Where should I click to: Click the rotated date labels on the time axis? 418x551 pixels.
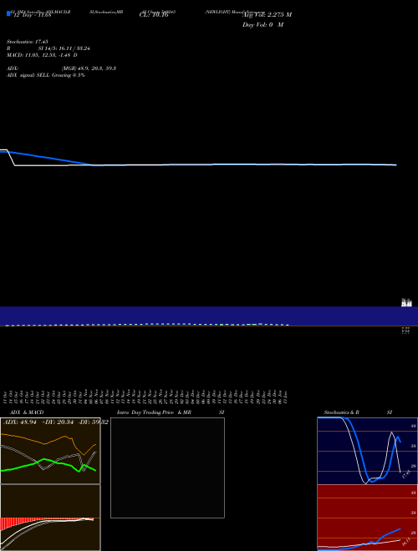[146, 397]
